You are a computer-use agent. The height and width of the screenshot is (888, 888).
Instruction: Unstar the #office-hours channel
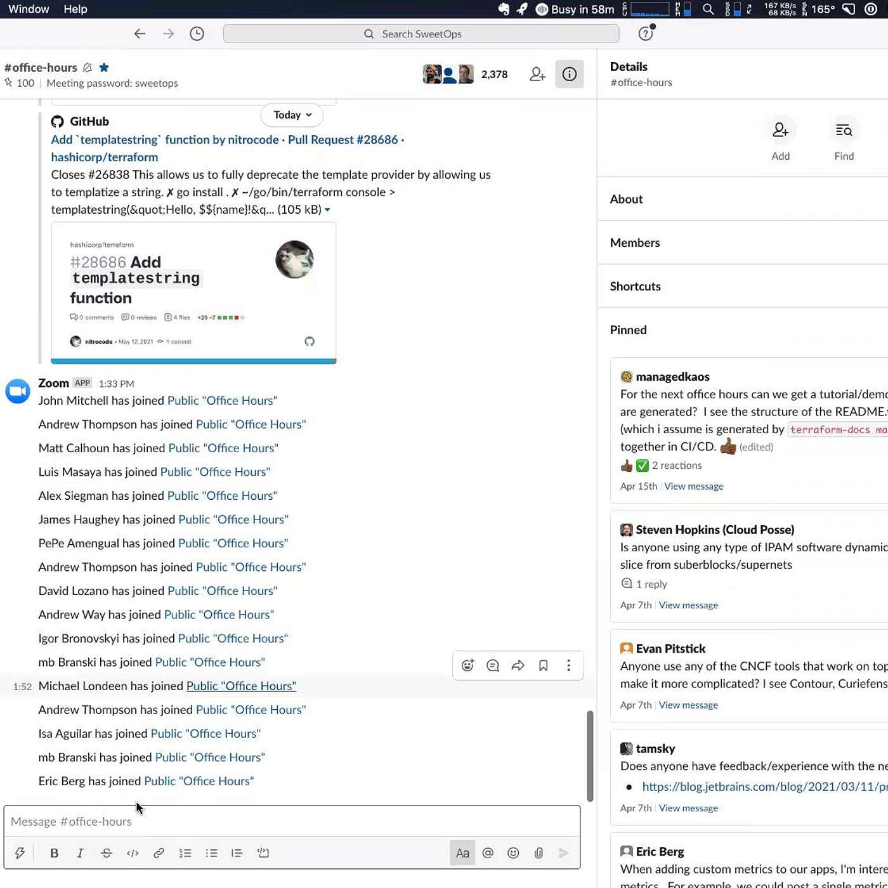[x=104, y=67]
